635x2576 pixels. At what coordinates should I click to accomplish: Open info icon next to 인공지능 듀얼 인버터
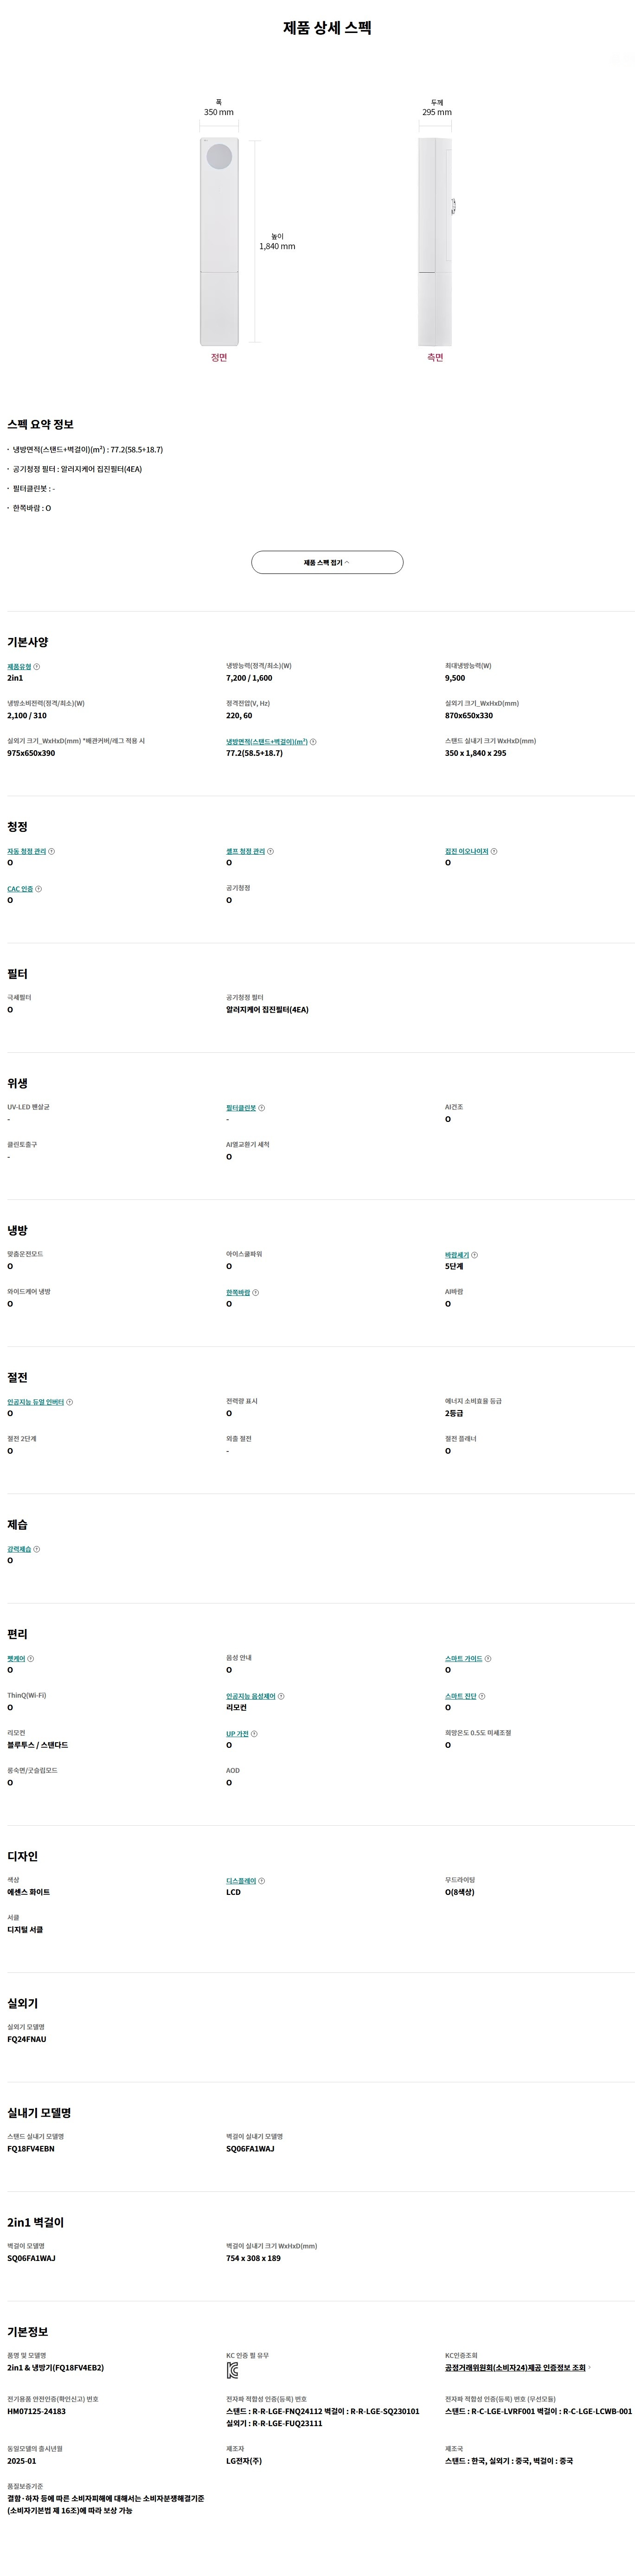(x=70, y=1402)
